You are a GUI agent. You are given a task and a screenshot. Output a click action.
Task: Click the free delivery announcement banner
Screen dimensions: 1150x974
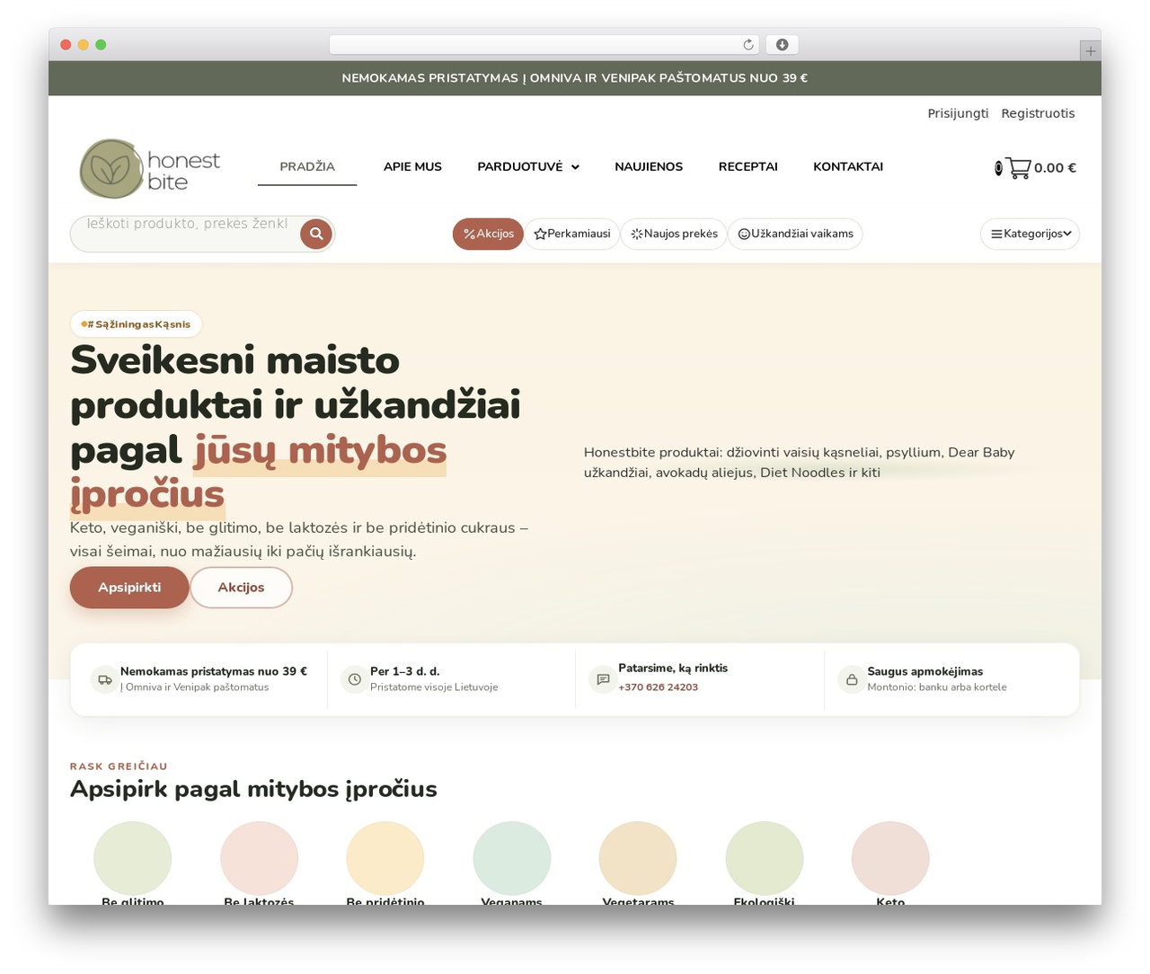tap(575, 78)
